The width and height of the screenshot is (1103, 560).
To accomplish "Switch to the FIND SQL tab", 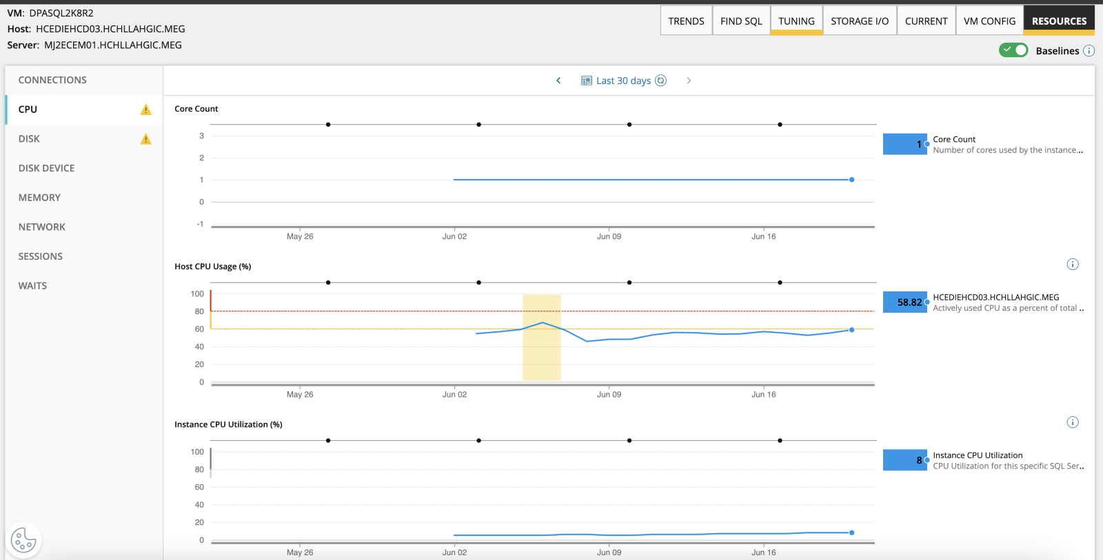I will [x=741, y=21].
